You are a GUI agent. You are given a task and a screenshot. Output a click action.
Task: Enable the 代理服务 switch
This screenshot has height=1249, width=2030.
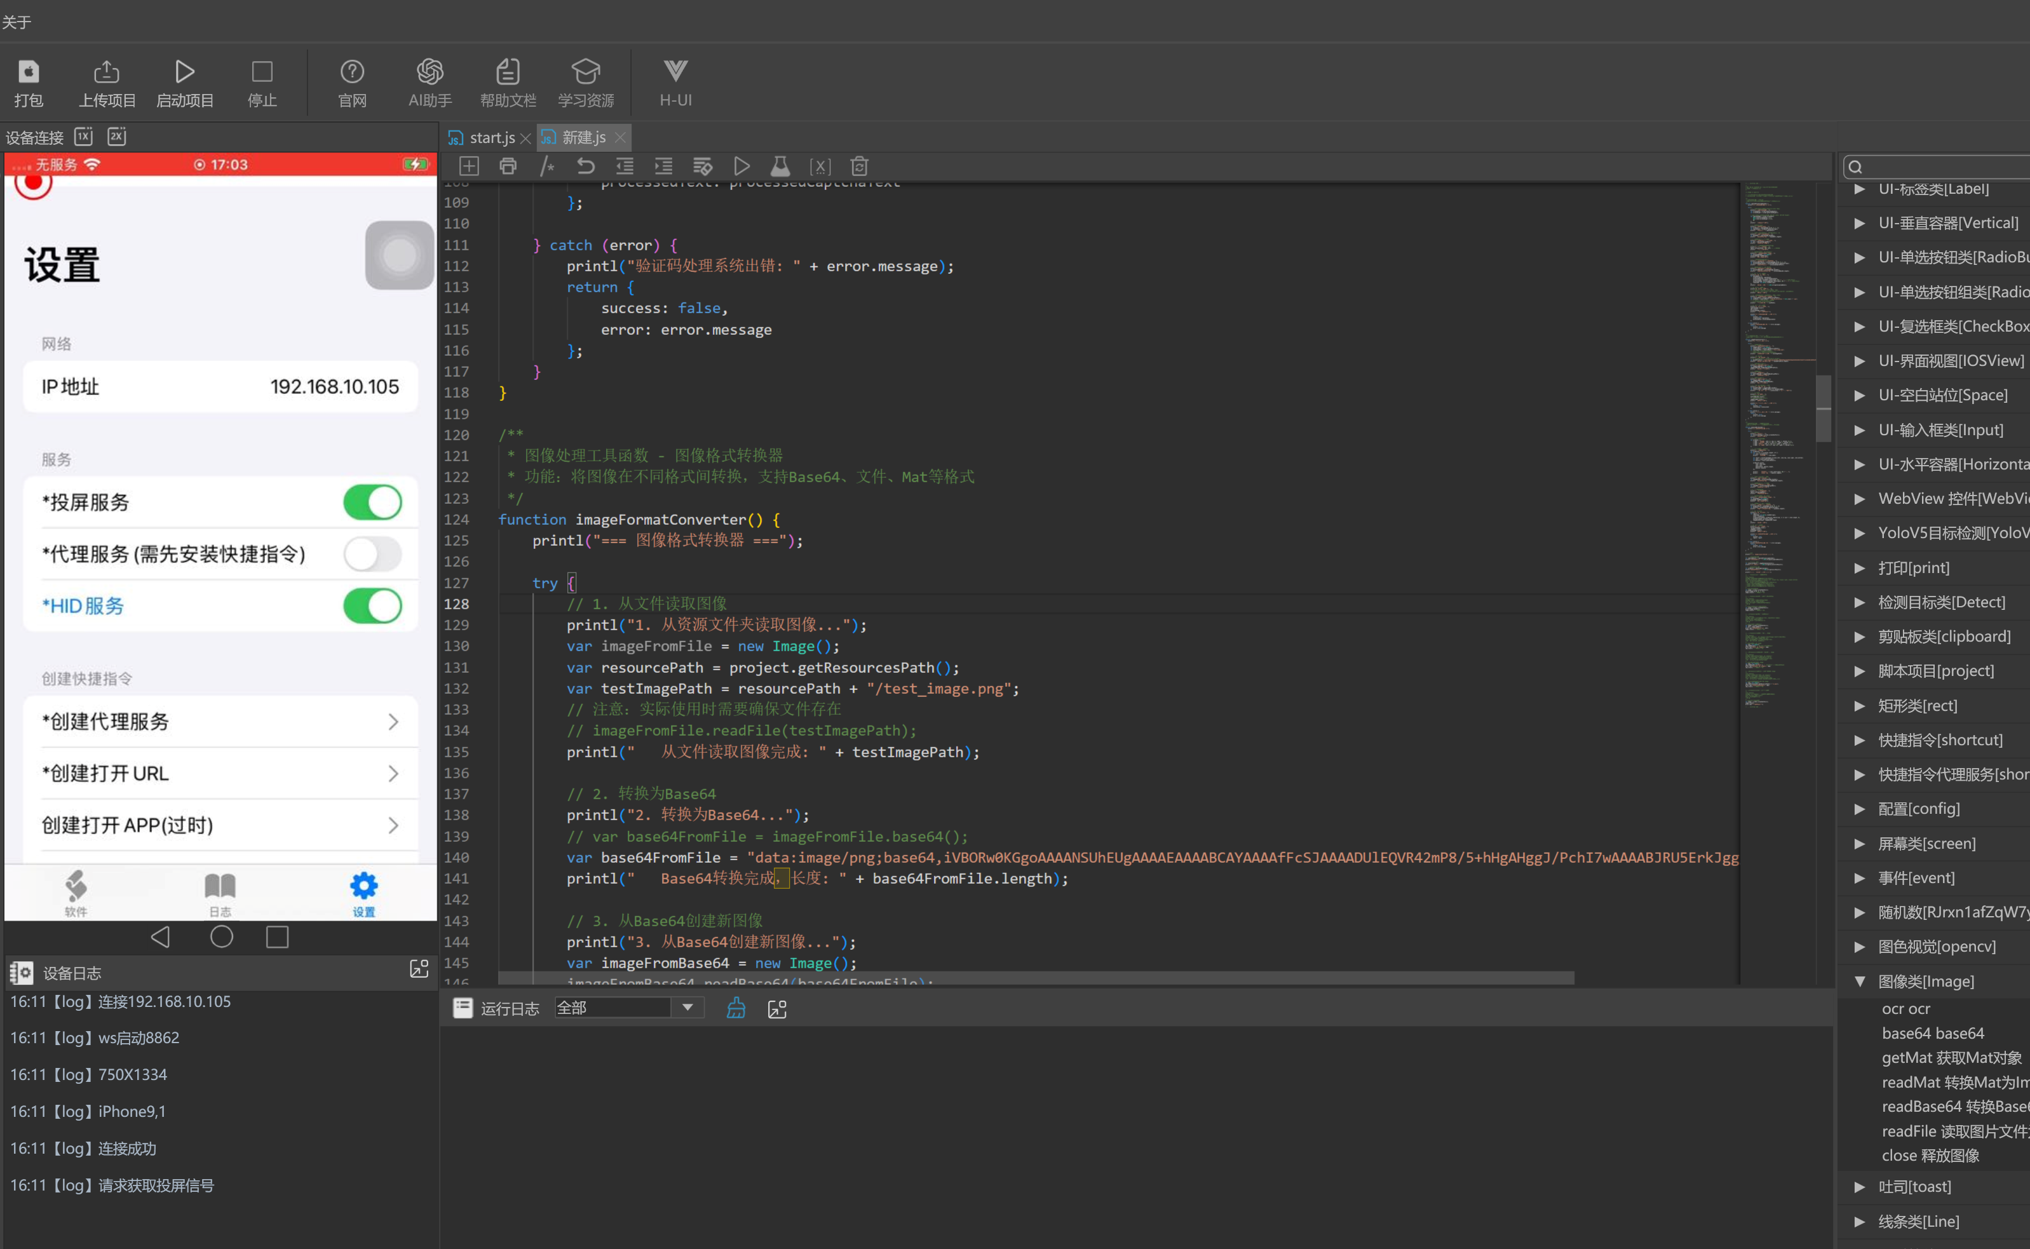[372, 553]
